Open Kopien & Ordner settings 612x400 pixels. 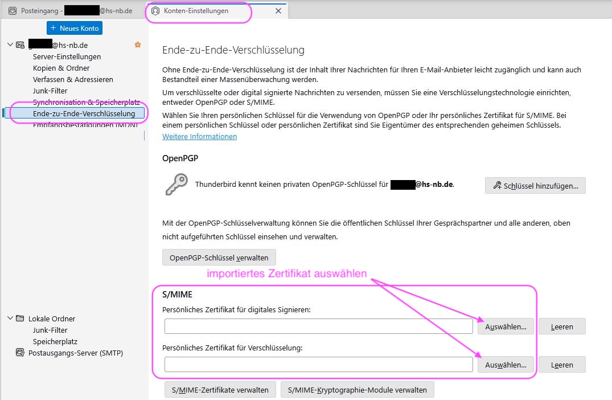point(61,68)
